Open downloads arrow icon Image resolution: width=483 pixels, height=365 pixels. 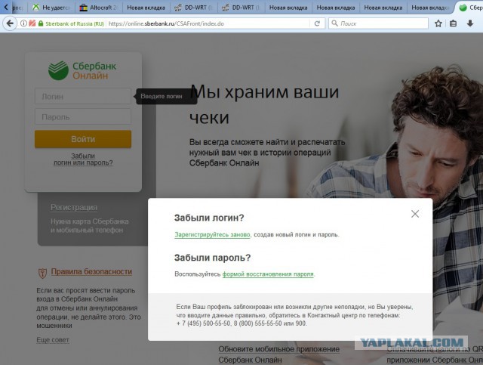(470, 23)
